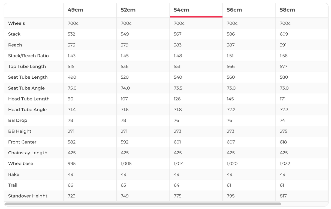This screenshot has width=331, height=209.
Task: Select the BB Drop row label
Action: 18,120
